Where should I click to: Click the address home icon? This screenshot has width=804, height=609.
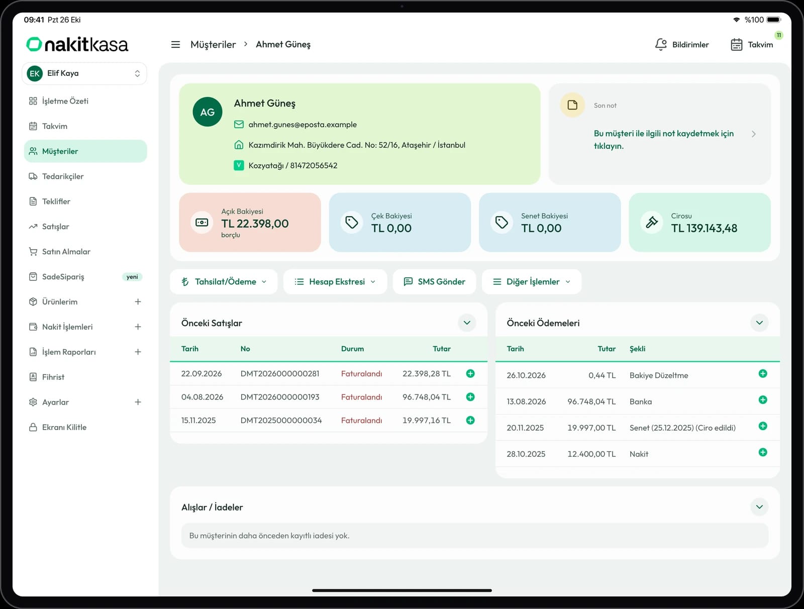(239, 145)
